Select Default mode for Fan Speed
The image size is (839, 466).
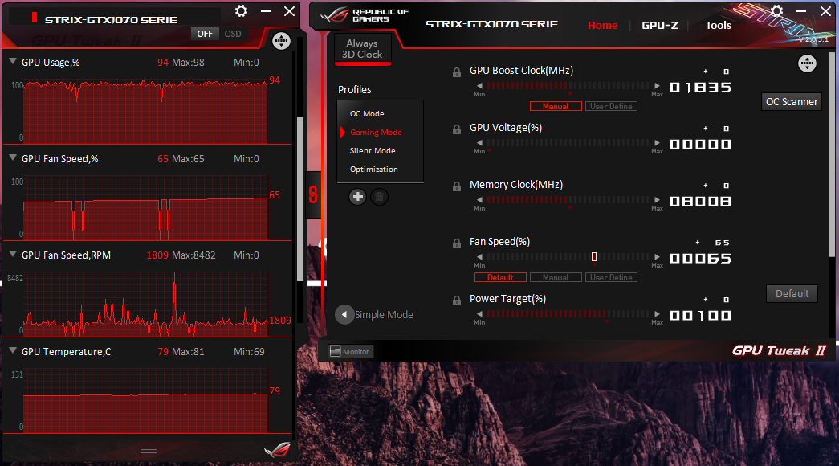click(500, 277)
